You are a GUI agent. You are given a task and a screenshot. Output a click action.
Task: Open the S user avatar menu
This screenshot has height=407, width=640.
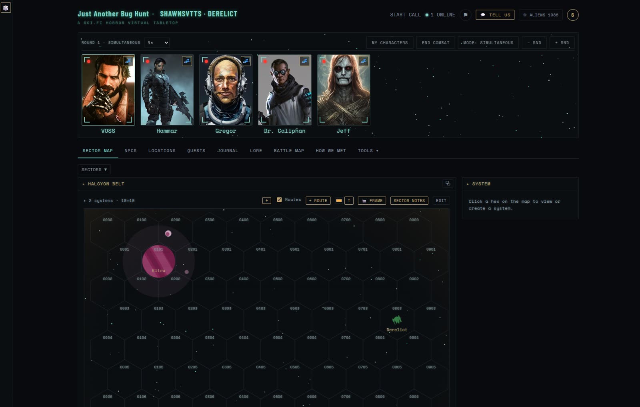pos(573,15)
